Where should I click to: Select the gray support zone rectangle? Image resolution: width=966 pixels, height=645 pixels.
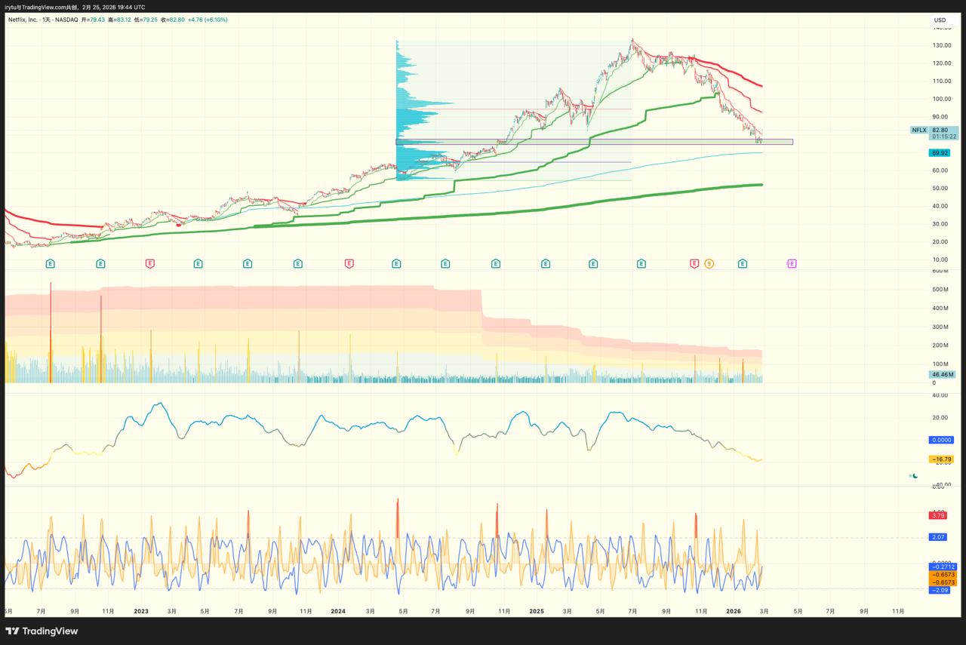(x=594, y=142)
